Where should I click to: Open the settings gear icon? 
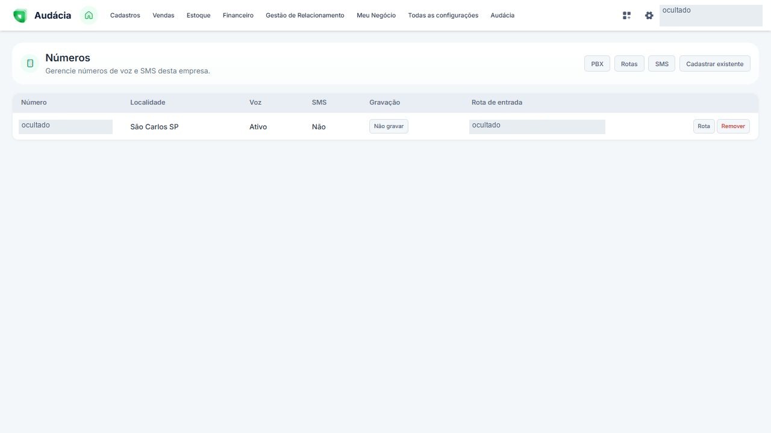[x=649, y=16]
